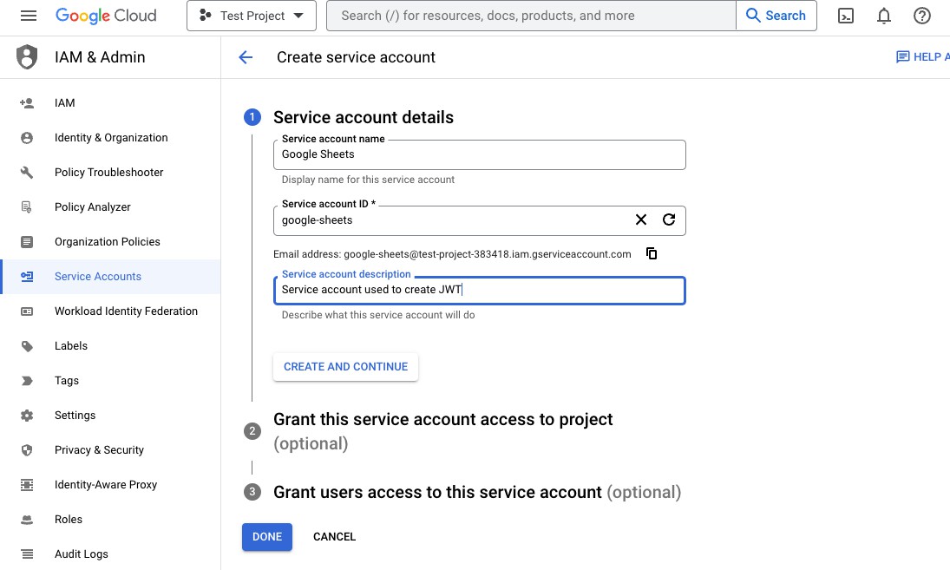Select Workload Identity Federation menu item
The height and width of the screenshot is (570, 950).
(126, 311)
